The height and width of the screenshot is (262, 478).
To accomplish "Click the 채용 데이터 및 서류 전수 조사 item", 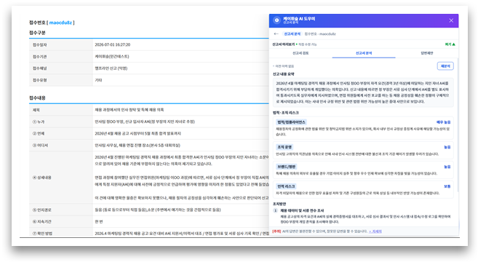I will click(302, 210).
